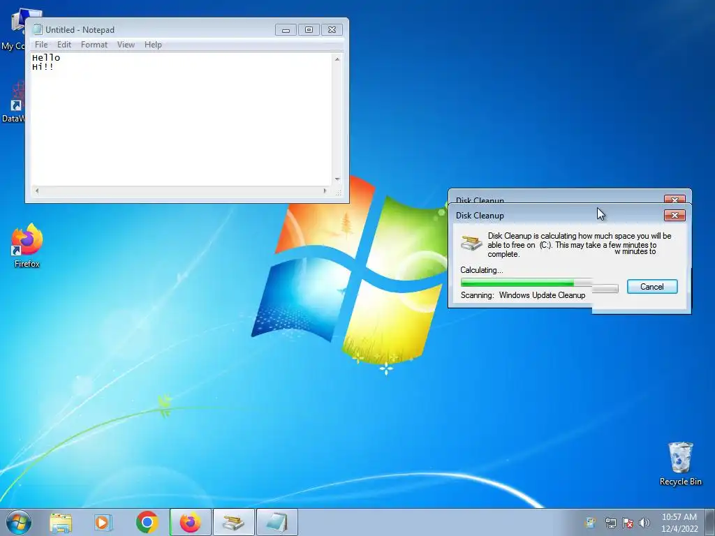Image resolution: width=715 pixels, height=536 pixels.
Task: Switch to Disk Cleanup taskbar button
Action: [233, 523]
